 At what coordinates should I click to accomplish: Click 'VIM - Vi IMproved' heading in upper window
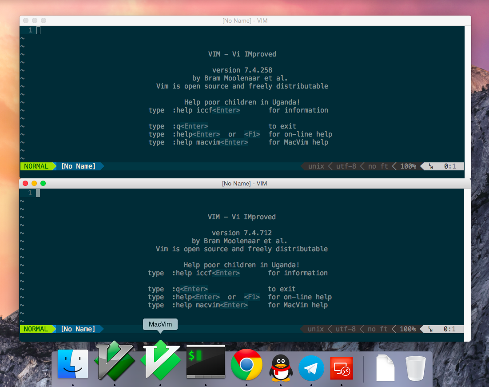(242, 54)
